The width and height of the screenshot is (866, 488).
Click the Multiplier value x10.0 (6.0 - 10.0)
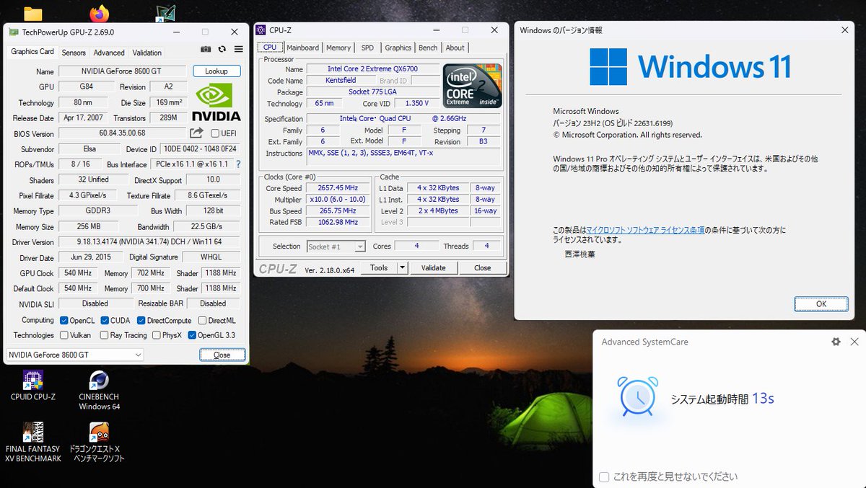(x=338, y=200)
